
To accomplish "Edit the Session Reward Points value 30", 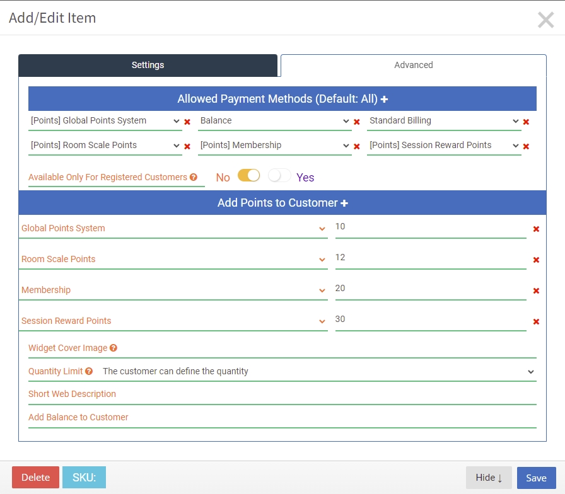I will click(x=431, y=321).
